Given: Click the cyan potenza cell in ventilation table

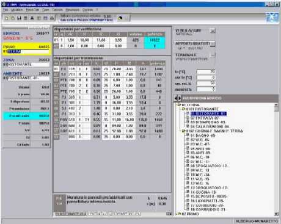Looking at the screenshot, I should pos(155,40).
